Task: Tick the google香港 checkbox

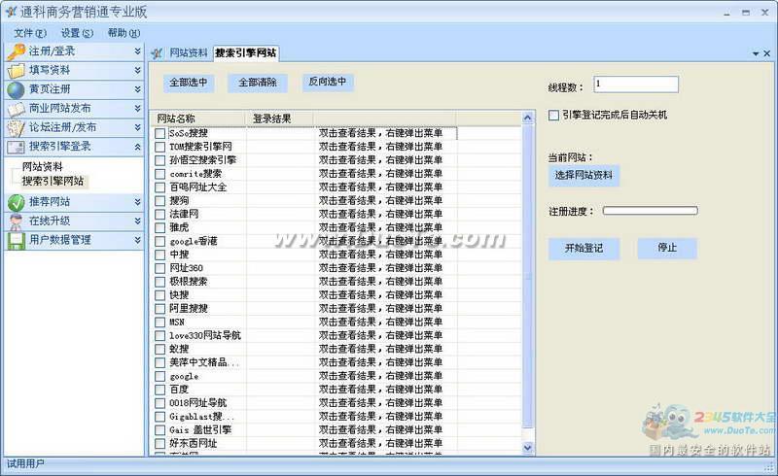Action: click(159, 242)
